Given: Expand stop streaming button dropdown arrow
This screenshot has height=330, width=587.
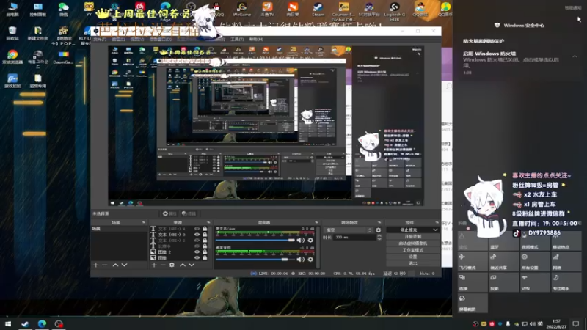Looking at the screenshot, I should pyautogui.click(x=435, y=230).
